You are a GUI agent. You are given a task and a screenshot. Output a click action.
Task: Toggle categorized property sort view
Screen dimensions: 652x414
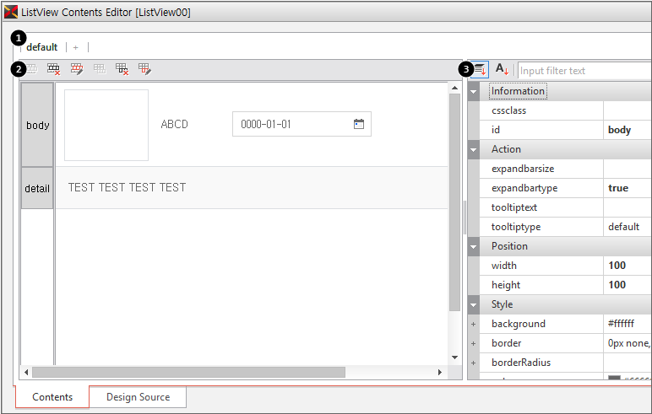(x=480, y=70)
